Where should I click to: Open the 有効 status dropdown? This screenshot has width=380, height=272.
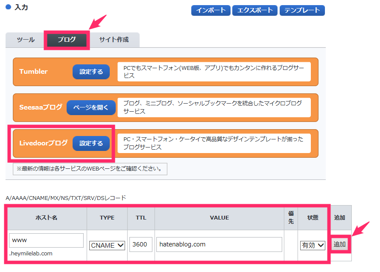coord(313,246)
